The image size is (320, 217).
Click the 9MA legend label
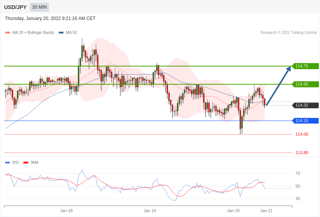coord(35,162)
